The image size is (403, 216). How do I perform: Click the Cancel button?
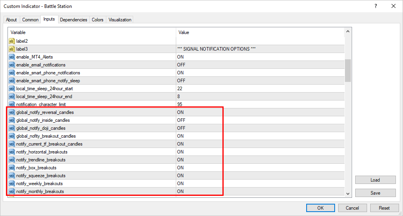pyautogui.click(x=352, y=208)
